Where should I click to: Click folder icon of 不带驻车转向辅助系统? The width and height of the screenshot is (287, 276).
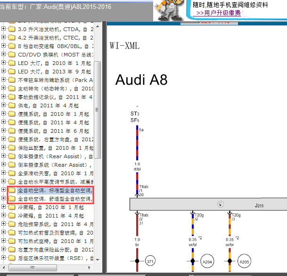coord(12,80)
